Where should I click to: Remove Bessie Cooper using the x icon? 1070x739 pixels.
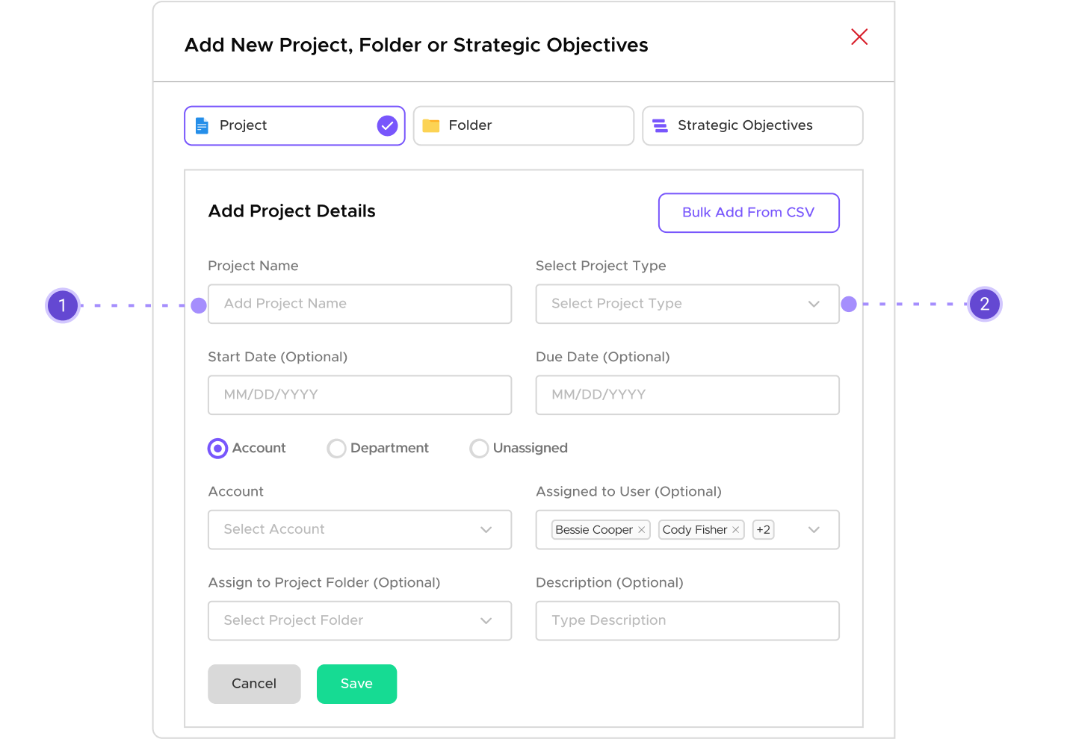641,529
